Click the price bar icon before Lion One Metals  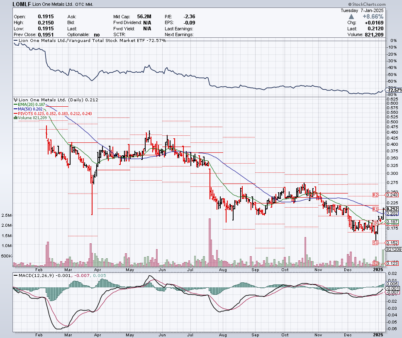point(15,100)
